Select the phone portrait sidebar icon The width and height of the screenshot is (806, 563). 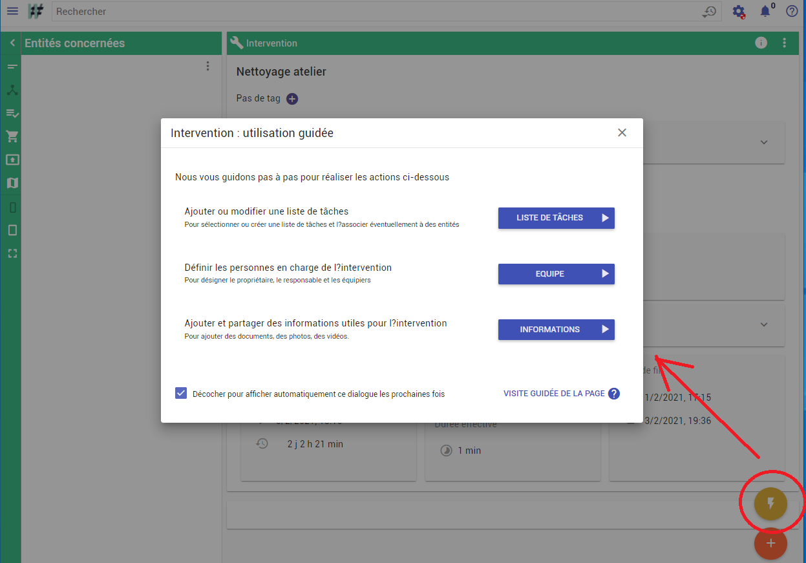pos(12,207)
